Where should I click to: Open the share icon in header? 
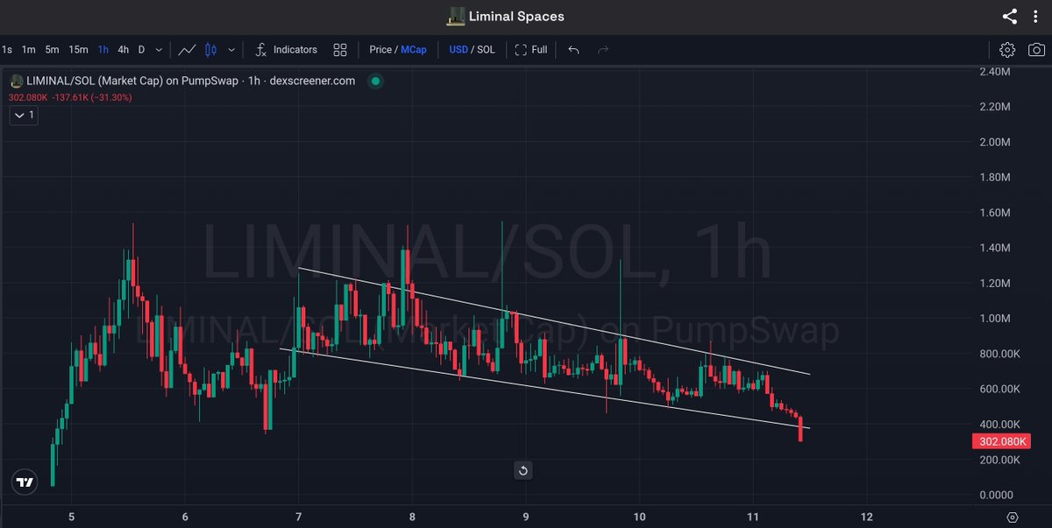click(x=1010, y=16)
